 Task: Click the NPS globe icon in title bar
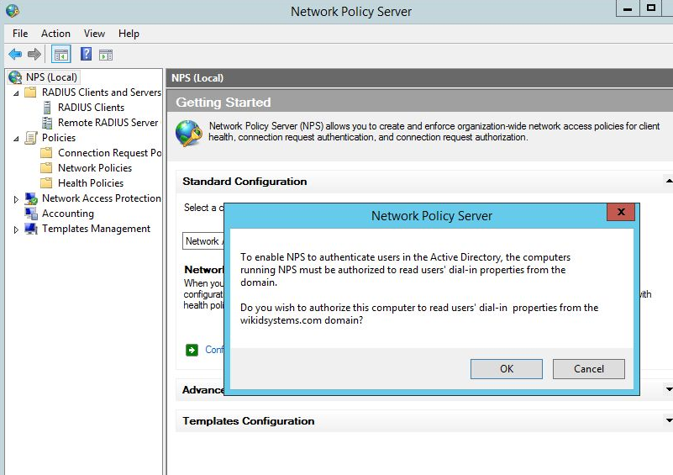(13, 11)
